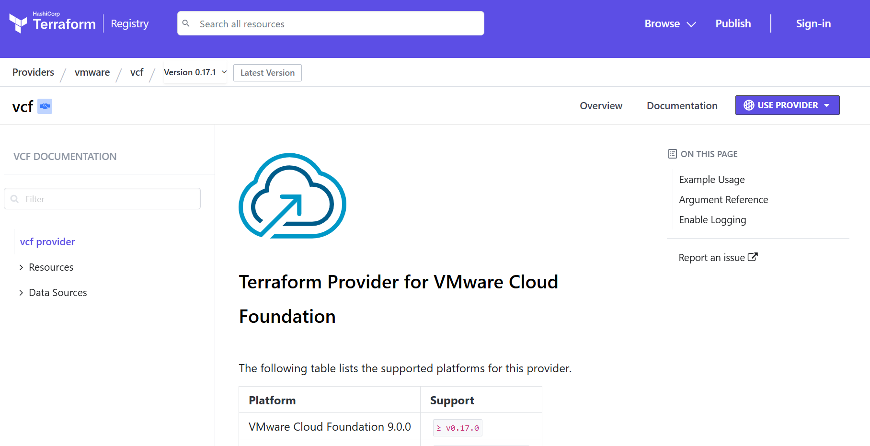Viewport: 870px width, 446px height.
Task: Click the HashiCorp Terraform logo
Action: click(52, 23)
